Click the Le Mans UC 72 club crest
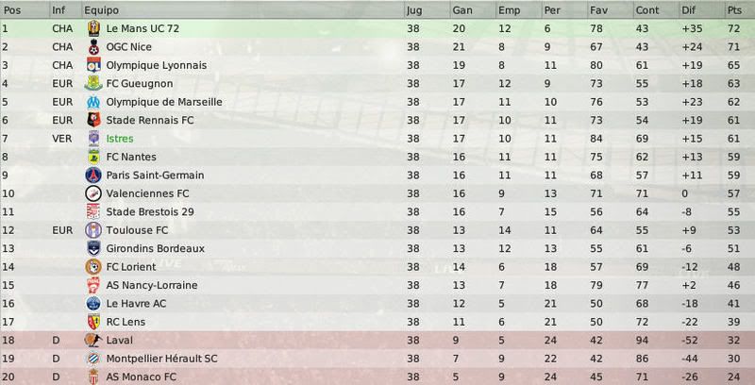Viewport: 755px width, 385px height. point(93,28)
